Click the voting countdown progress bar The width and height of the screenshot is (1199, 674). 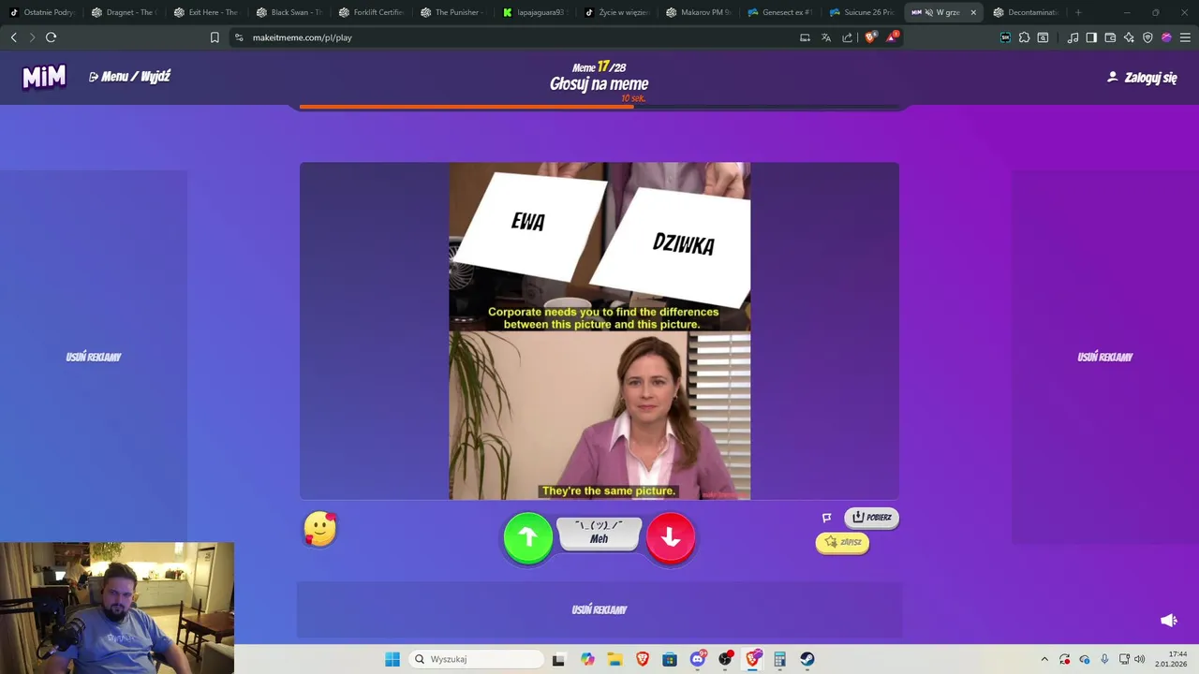pos(599,107)
